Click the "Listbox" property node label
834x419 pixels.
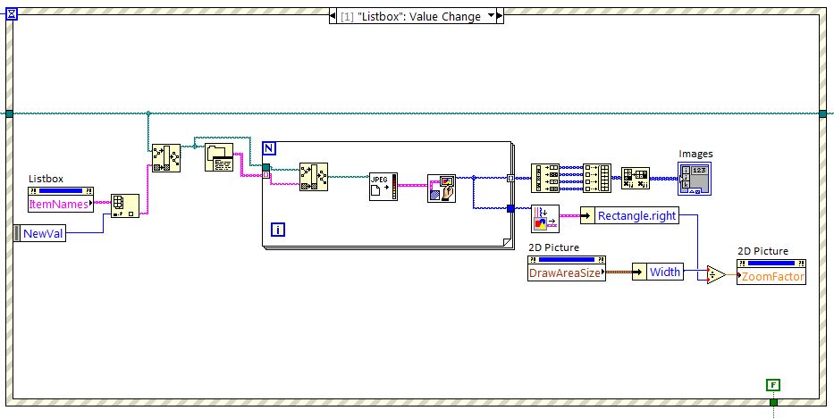46,180
